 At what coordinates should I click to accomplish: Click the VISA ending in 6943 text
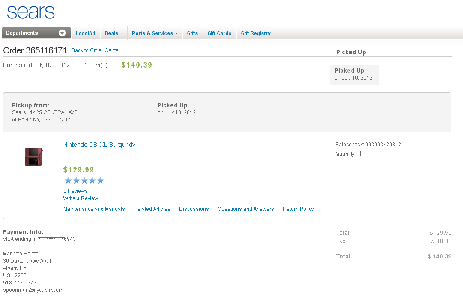point(39,239)
